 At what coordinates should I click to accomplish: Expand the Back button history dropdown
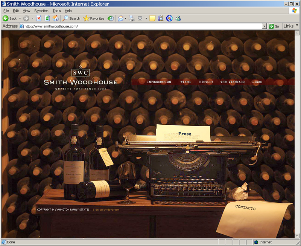[x=20, y=18]
